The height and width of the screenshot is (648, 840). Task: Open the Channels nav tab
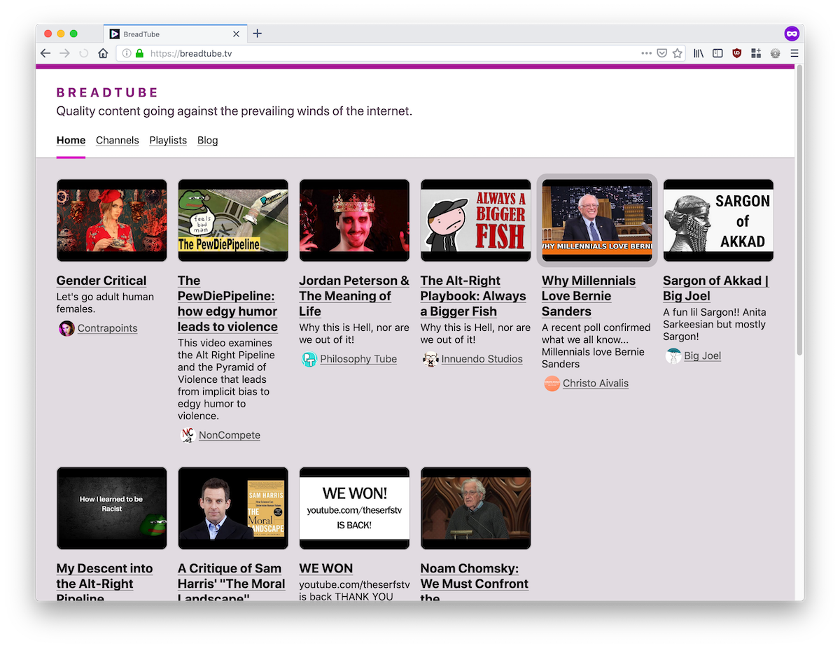coord(118,141)
